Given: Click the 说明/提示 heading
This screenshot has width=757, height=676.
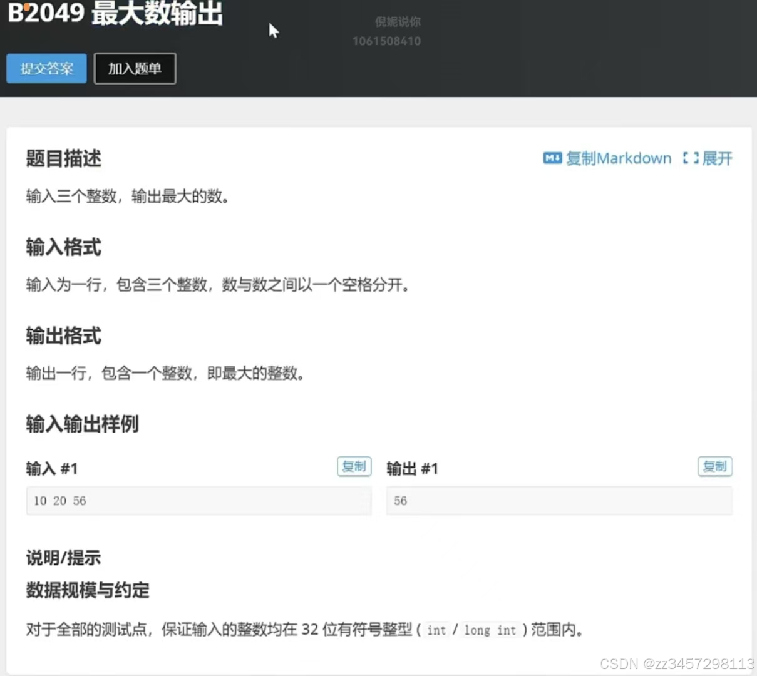Looking at the screenshot, I should [63, 558].
